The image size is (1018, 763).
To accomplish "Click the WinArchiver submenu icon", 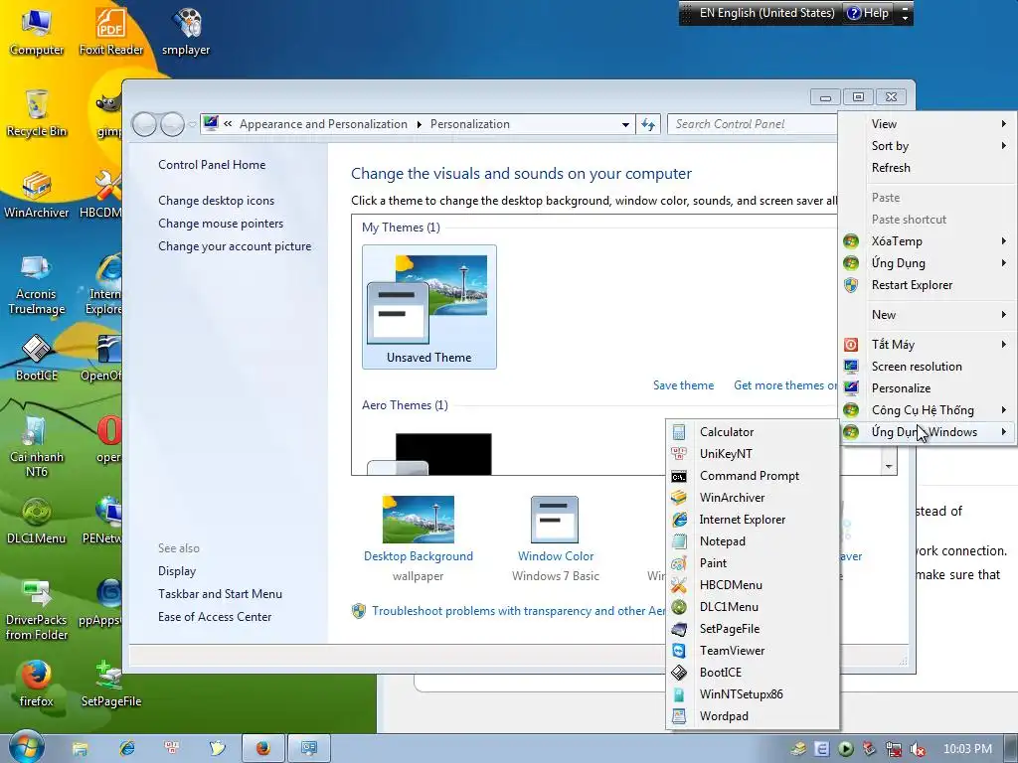I will (x=679, y=498).
